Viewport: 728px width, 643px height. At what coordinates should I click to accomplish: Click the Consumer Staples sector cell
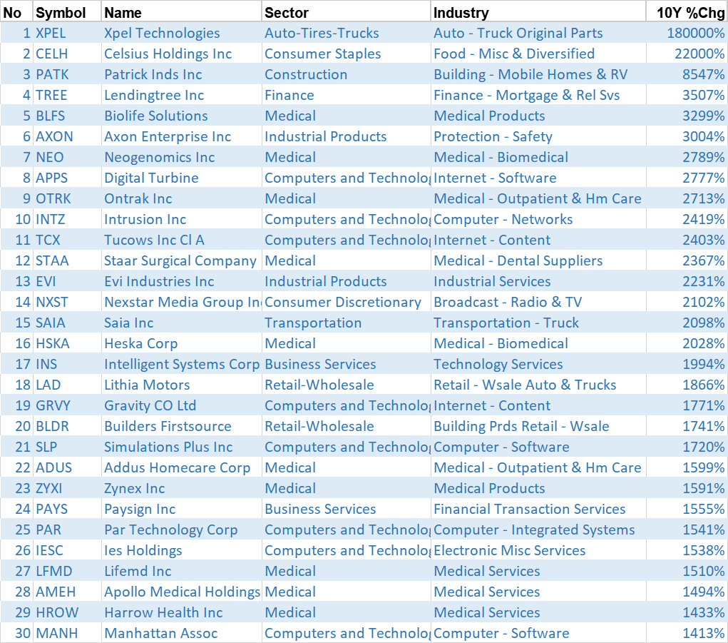coord(346,54)
